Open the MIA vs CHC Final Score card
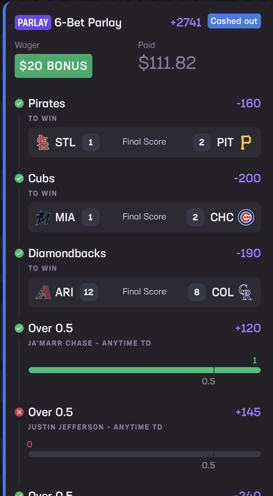Image resolution: width=273 pixels, height=496 pixels. tap(145, 217)
